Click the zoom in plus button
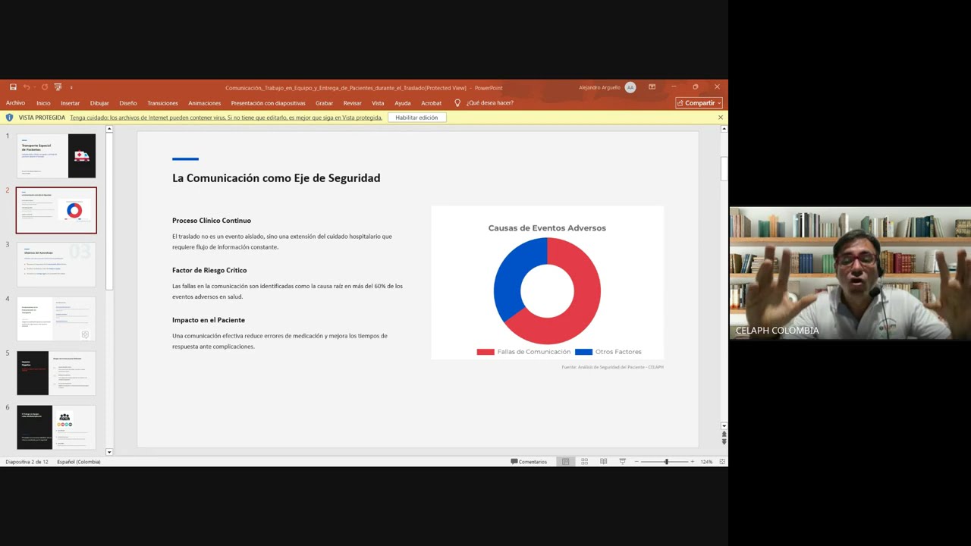Image resolution: width=971 pixels, height=546 pixels. pos(692,462)
